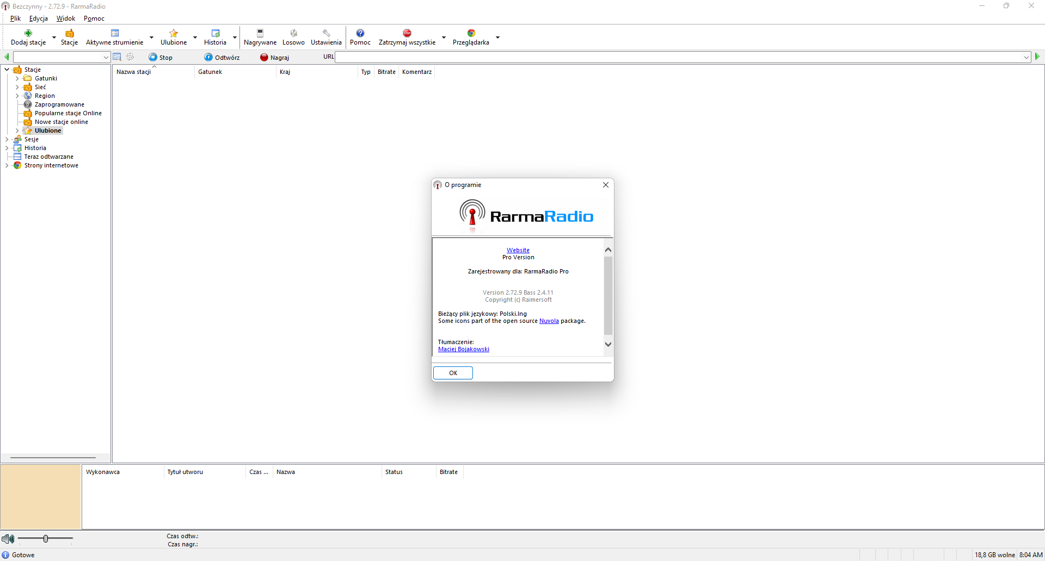Screen dimensions: 1045x561
Task: Click Wykonawca column header
Action: click(122, 472)
